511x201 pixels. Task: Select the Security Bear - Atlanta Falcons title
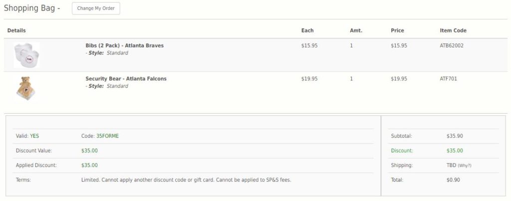click(126, 78)
